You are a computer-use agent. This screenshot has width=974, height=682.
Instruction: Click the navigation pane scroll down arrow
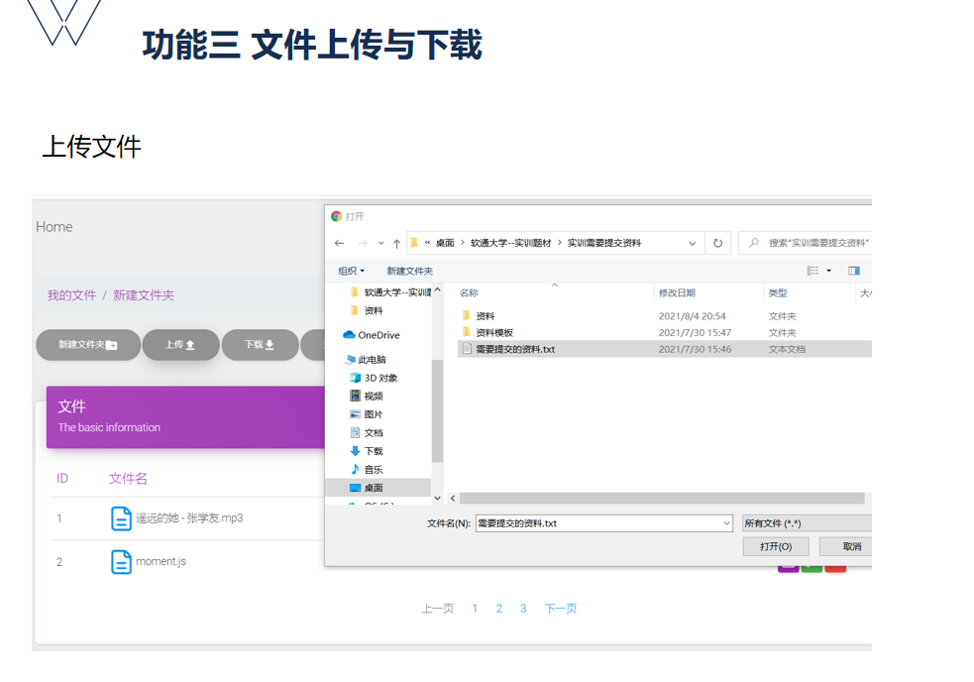pyautogui.click(x=437, y=498)
